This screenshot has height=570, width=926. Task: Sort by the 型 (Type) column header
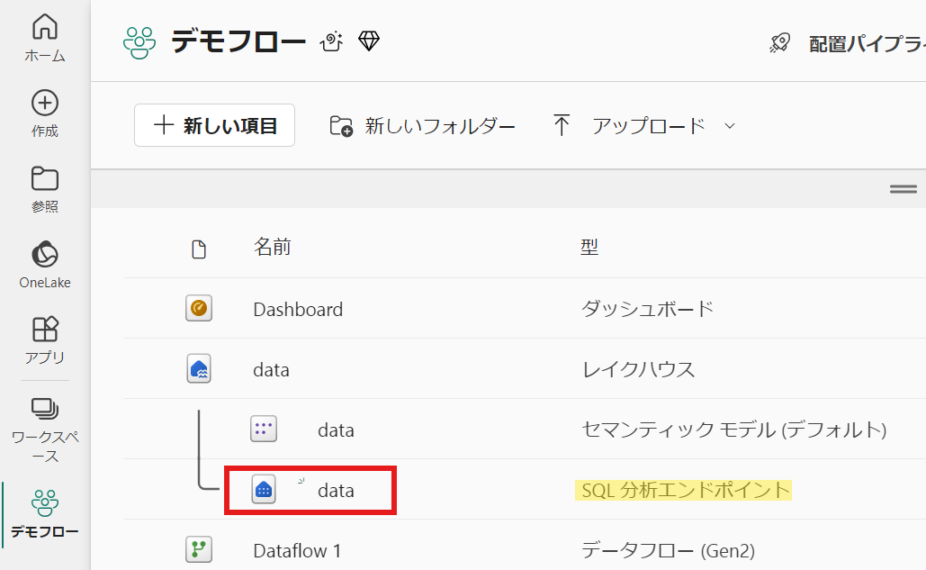pos(589,247)
